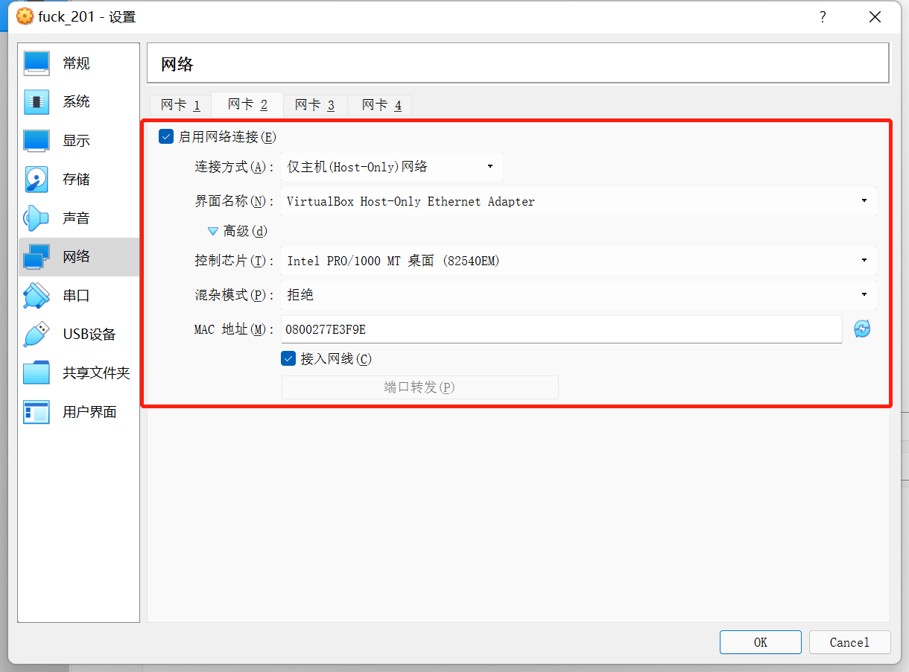Close the settings dialog window
The height and width of the screenshot is (672, 909).
click(x=875, y=17)
